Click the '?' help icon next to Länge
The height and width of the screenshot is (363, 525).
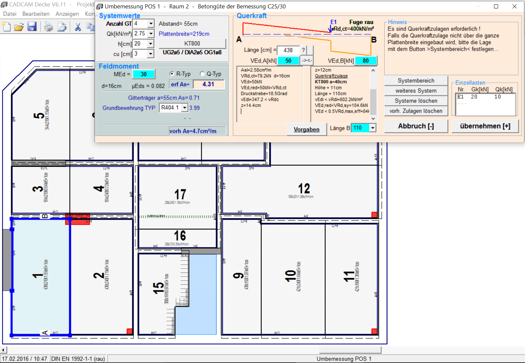coord(303,50)
